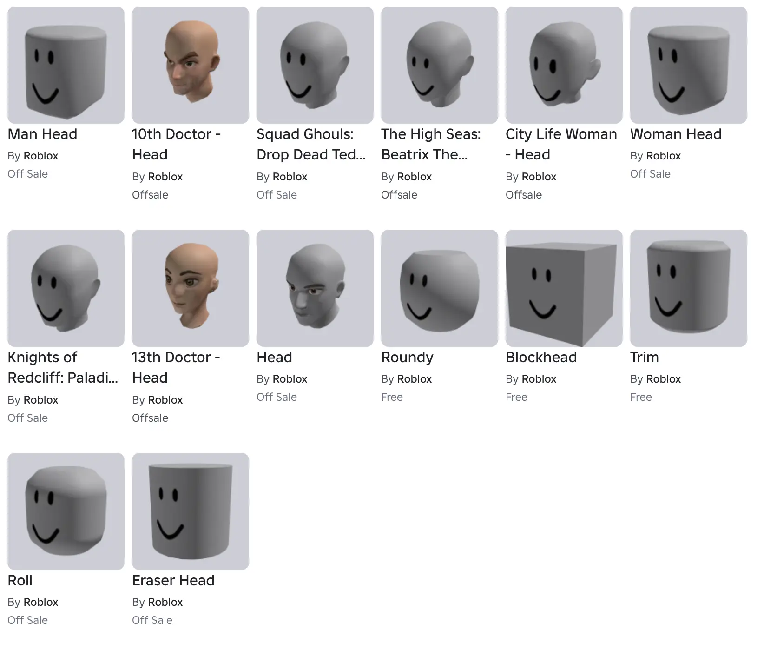Click the City Life Woman - Head title

[x=561, y=144]
